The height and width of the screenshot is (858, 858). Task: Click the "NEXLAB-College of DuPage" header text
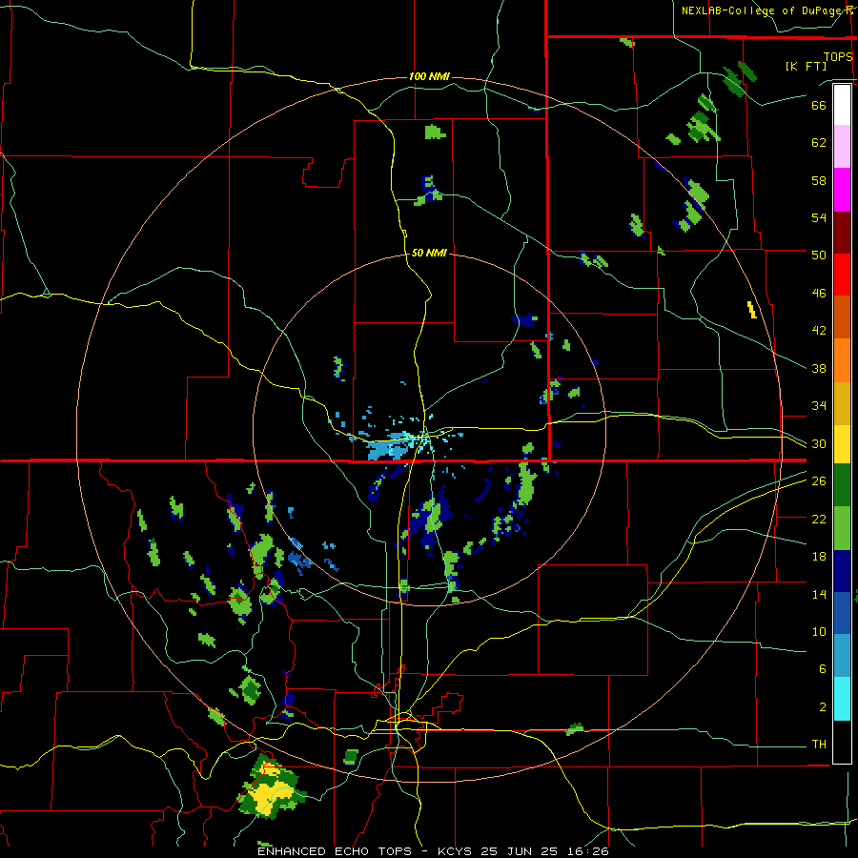coord(763,10)
